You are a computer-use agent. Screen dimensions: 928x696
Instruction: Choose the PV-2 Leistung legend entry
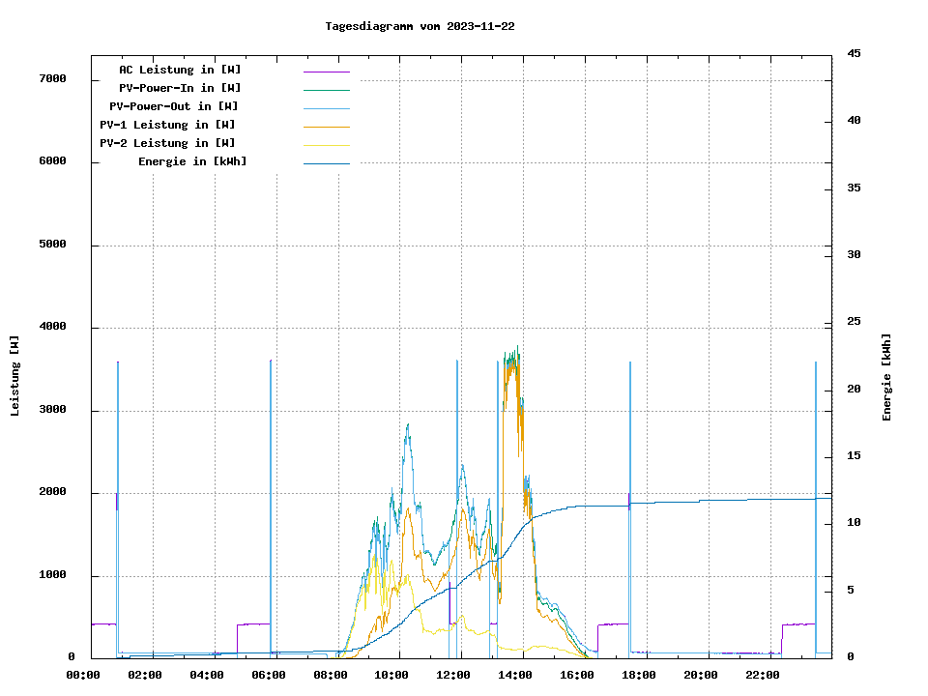pos(167,143)
